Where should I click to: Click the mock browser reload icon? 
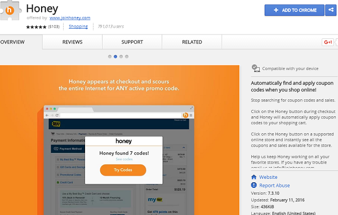point(57,115)
